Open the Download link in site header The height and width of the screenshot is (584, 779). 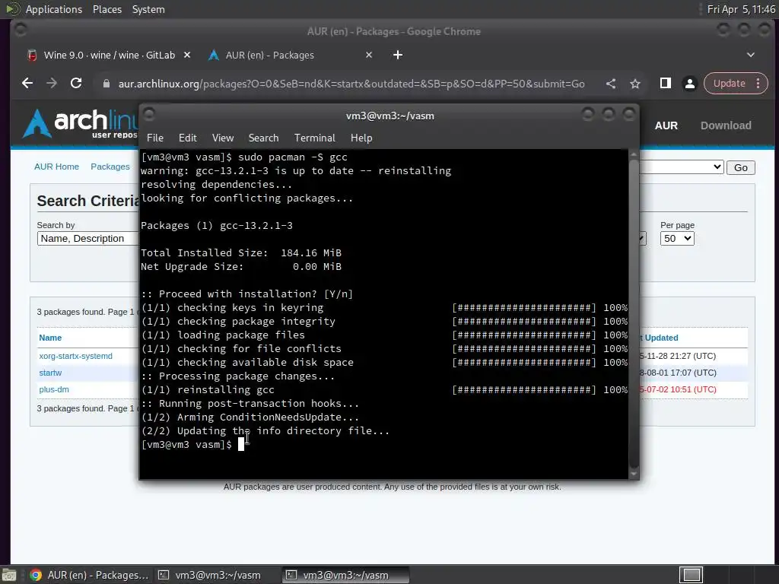click(x=725, y=125)
